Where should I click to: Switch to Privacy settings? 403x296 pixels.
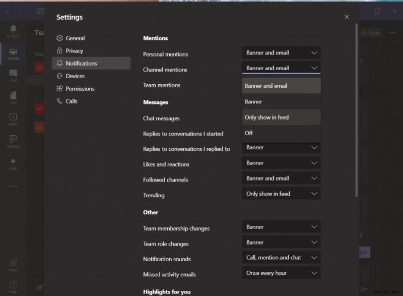[75, 50]
